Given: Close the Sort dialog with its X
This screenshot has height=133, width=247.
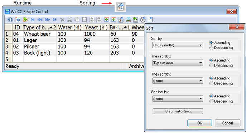Looking at the screenshot, I should click(x=237, y=27).
